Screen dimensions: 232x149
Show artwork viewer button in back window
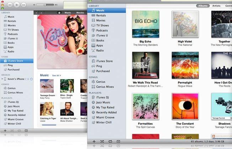point(26,131)
